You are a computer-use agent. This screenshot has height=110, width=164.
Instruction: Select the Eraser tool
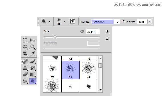25,74
